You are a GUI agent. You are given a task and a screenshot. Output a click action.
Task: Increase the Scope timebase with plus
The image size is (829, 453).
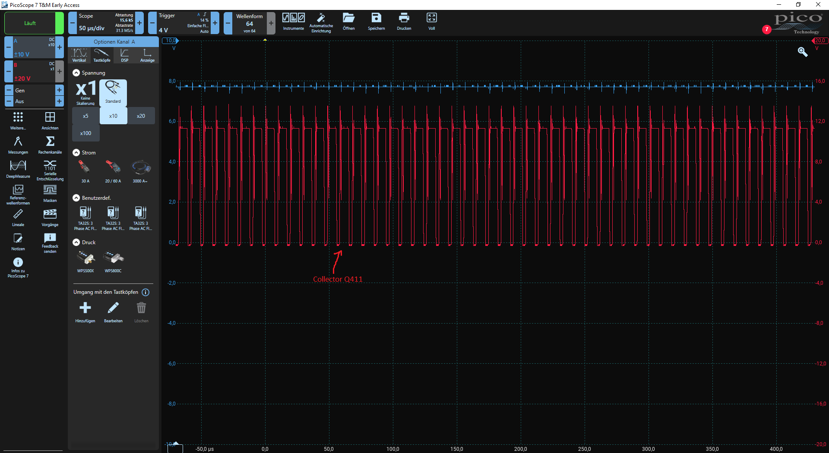pyautogui.click(x=139, y=23)
